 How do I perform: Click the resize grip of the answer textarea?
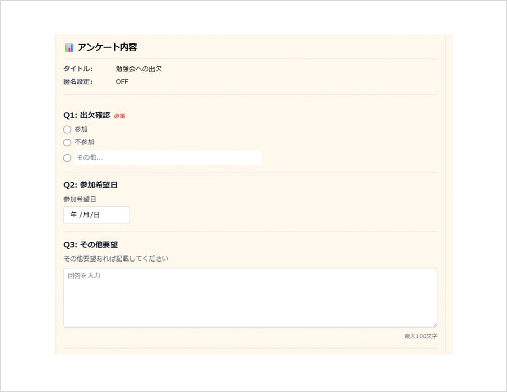pyautogui.click(x=435, y=325)
